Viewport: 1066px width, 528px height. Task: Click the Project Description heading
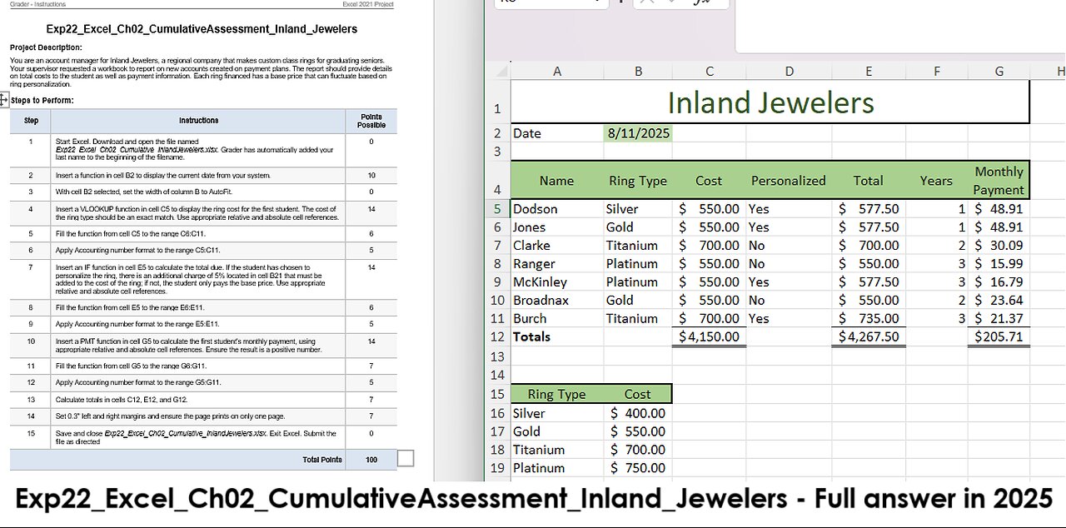[x=46, y=47]
